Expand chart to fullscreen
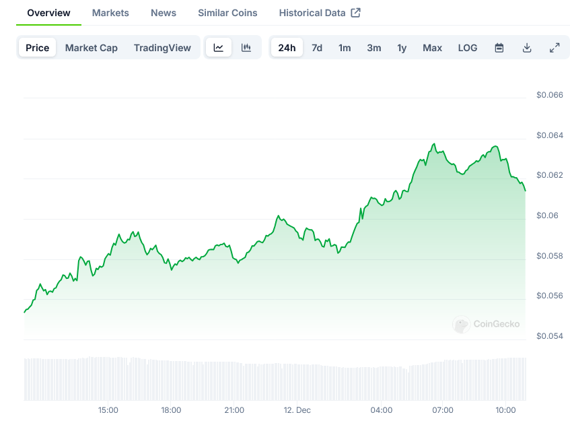The width and height of the screenshot is (570, 423). coord(555,48)
